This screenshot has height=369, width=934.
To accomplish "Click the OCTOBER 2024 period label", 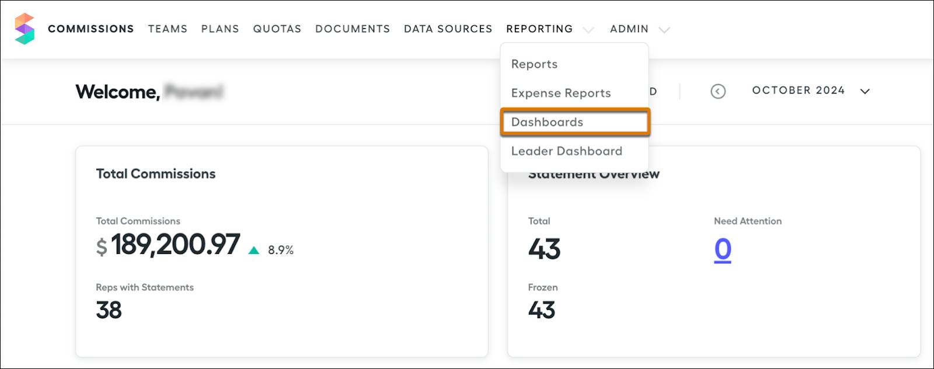I will [799, 90].
